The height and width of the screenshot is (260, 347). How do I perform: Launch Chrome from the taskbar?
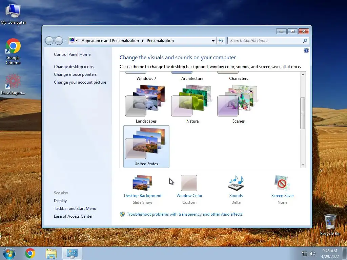[30, 253]
